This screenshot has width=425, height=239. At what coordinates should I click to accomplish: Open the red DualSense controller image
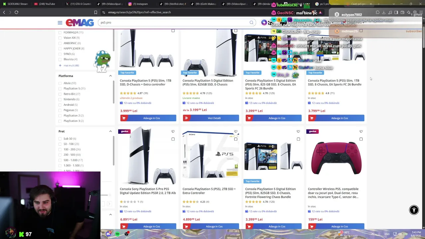click(336, 158)
